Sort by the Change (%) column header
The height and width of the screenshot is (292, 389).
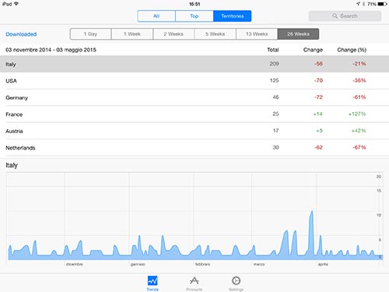(x=352, y=50)
